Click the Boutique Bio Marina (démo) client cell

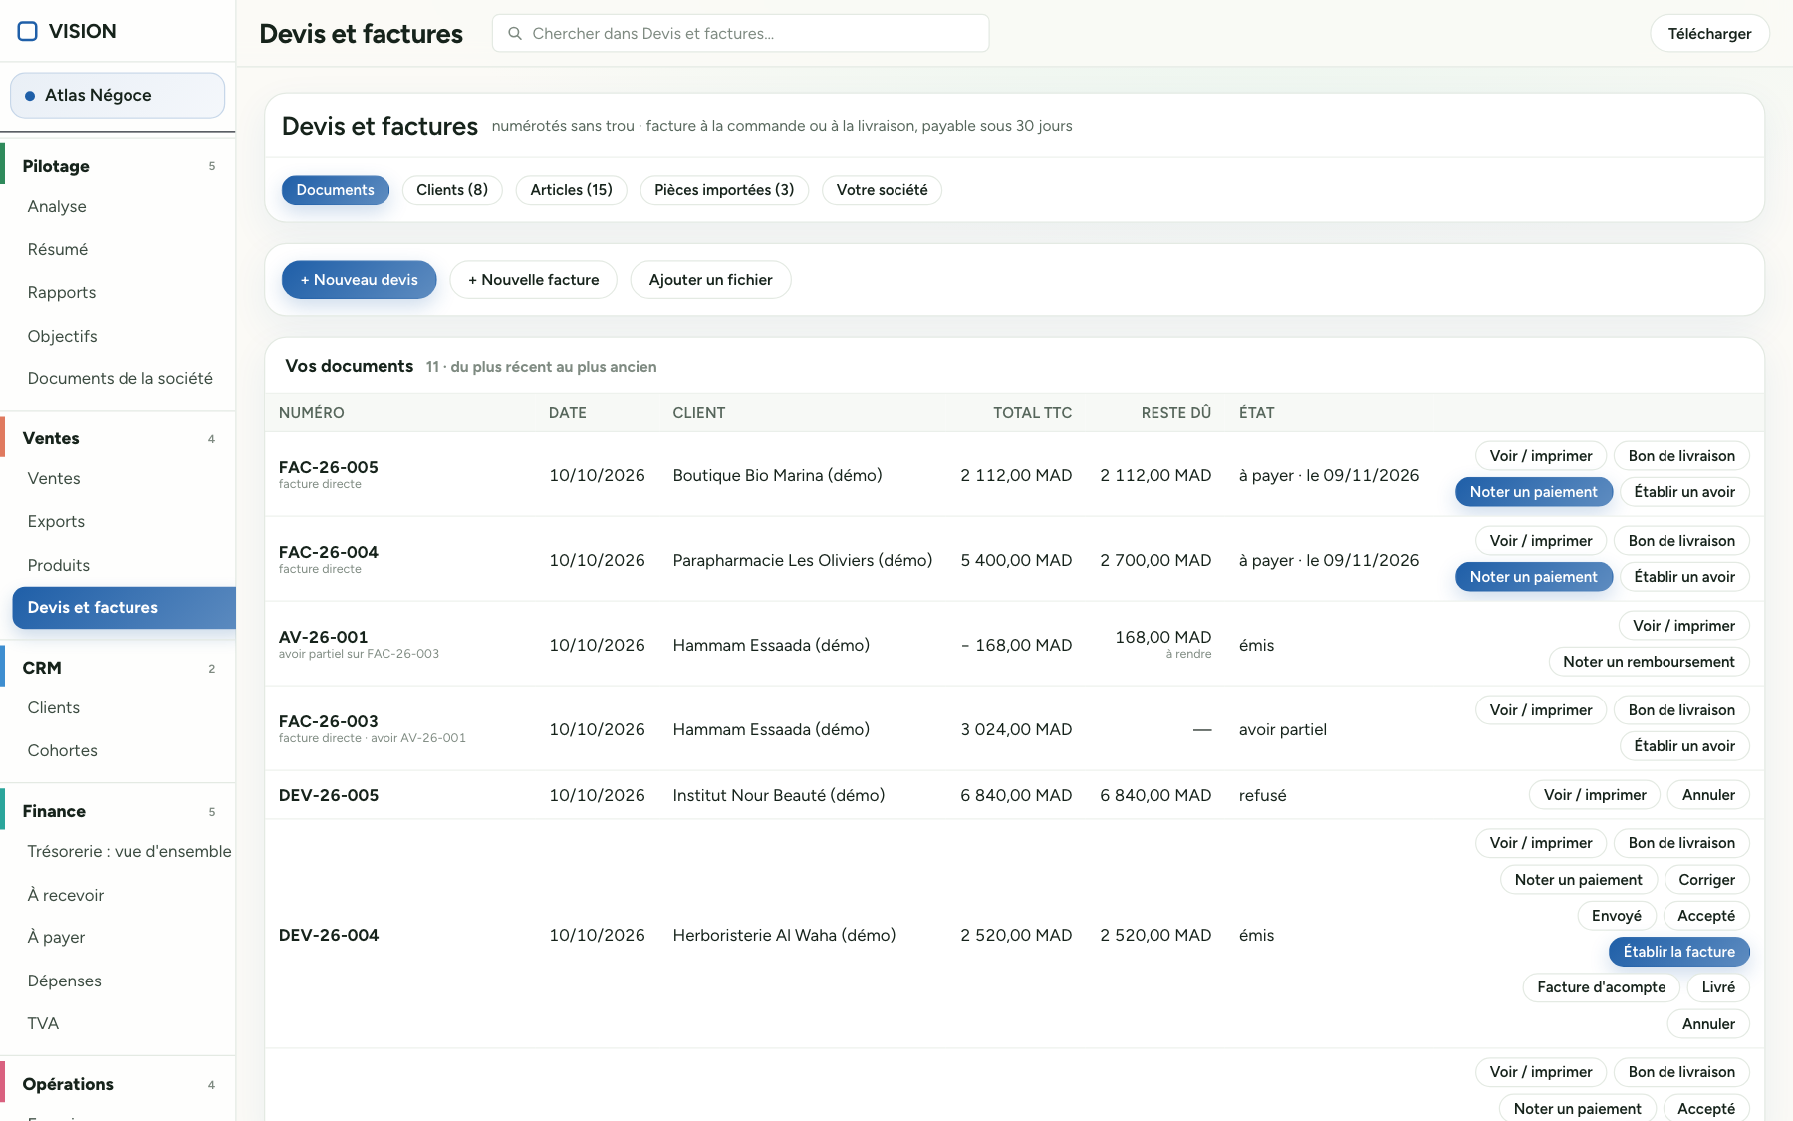point(777,475)
